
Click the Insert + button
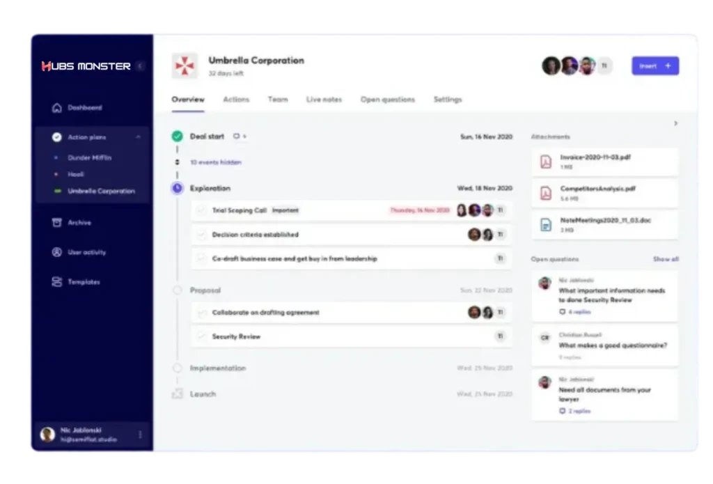(655, 66)
